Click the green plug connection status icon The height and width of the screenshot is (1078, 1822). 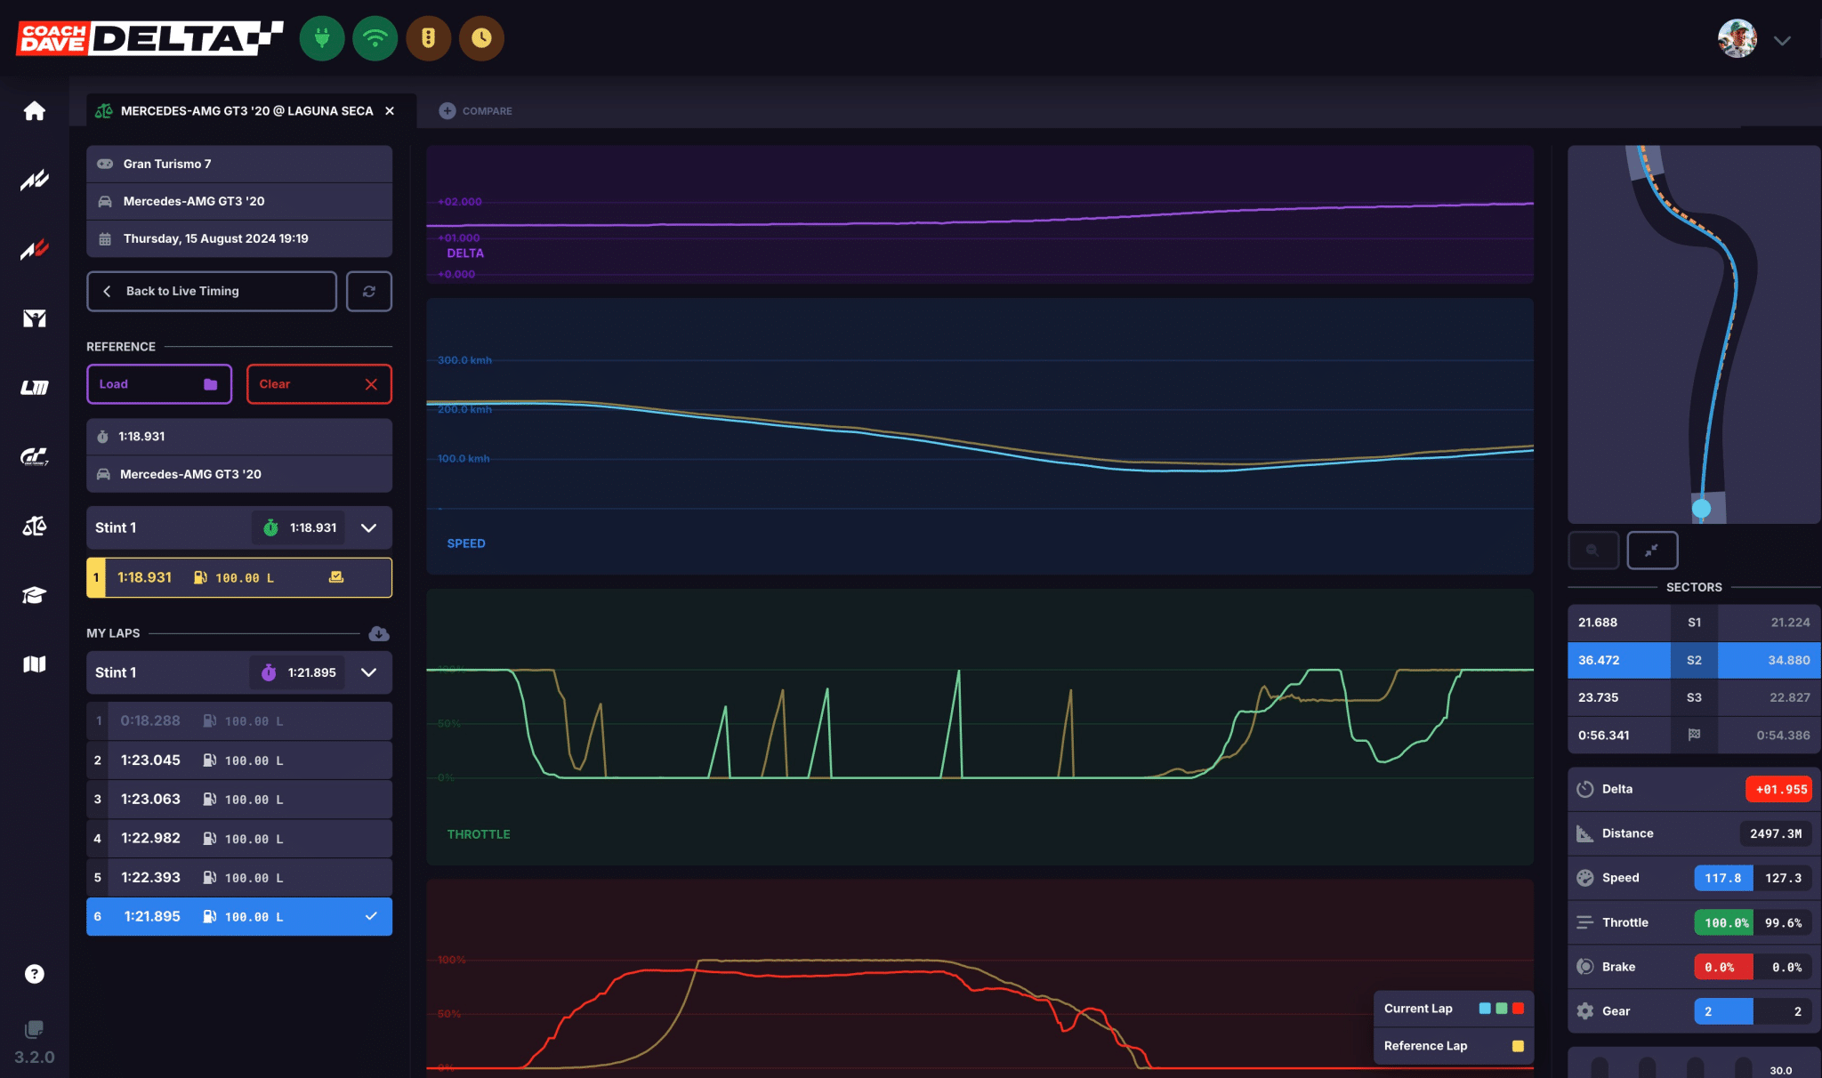tap(322, 38)
